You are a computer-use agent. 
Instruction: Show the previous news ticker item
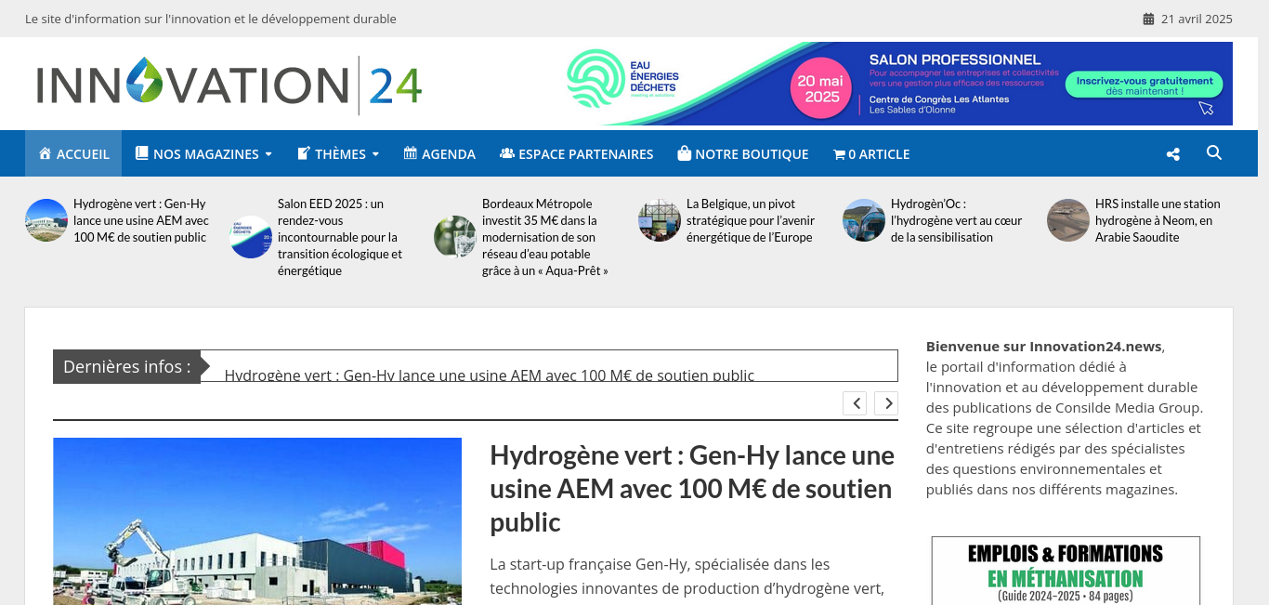click(x=855, y=403)
